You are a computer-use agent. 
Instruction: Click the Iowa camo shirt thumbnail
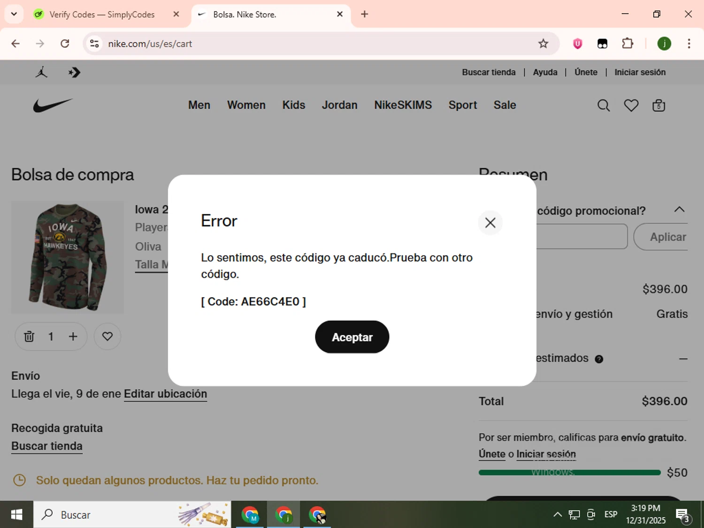coord(68,257)
